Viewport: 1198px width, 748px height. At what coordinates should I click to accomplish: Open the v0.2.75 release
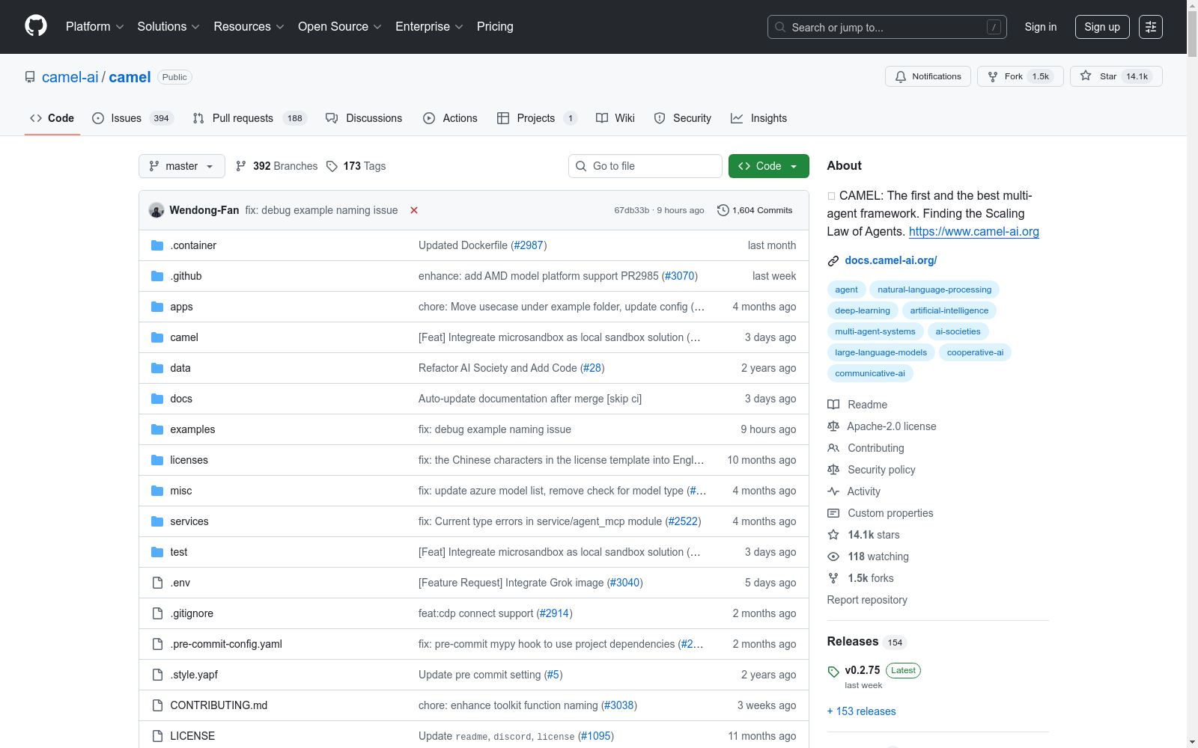863,670
